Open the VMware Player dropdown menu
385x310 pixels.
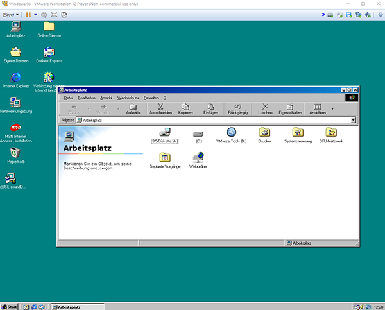[x=11, y=14]
